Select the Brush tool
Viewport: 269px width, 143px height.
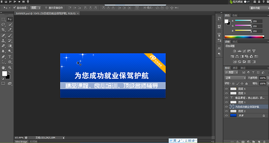[10, 35]
